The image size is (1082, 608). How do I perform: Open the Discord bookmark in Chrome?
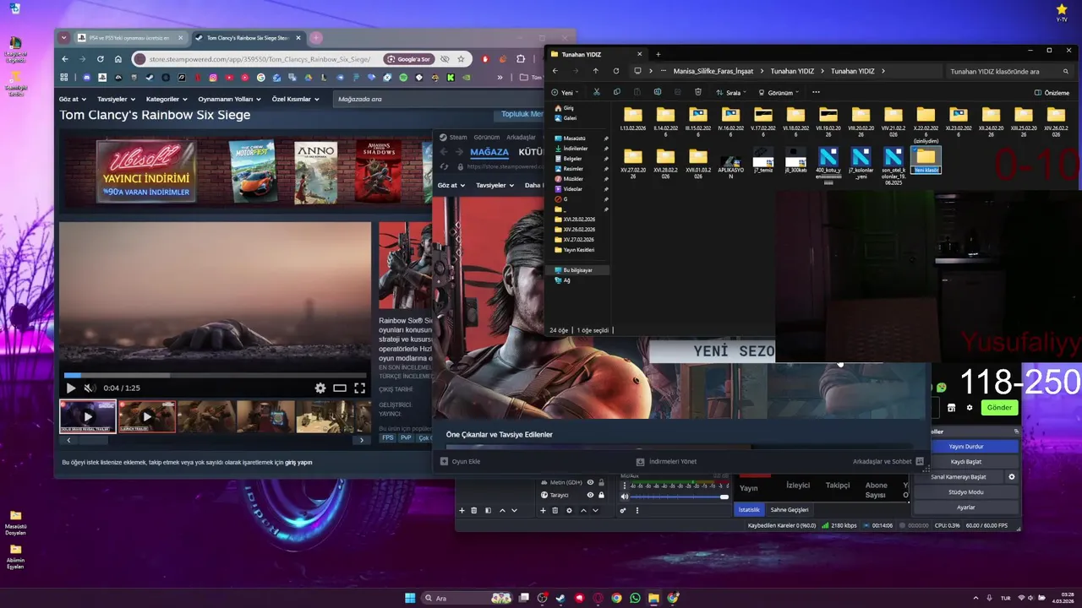click(86, 78)
